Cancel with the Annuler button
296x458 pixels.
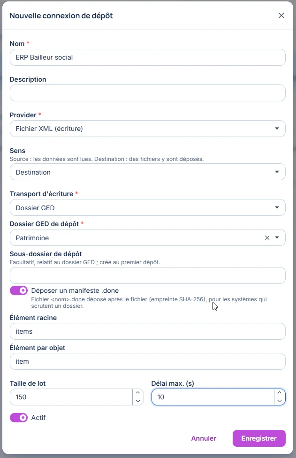204,438
